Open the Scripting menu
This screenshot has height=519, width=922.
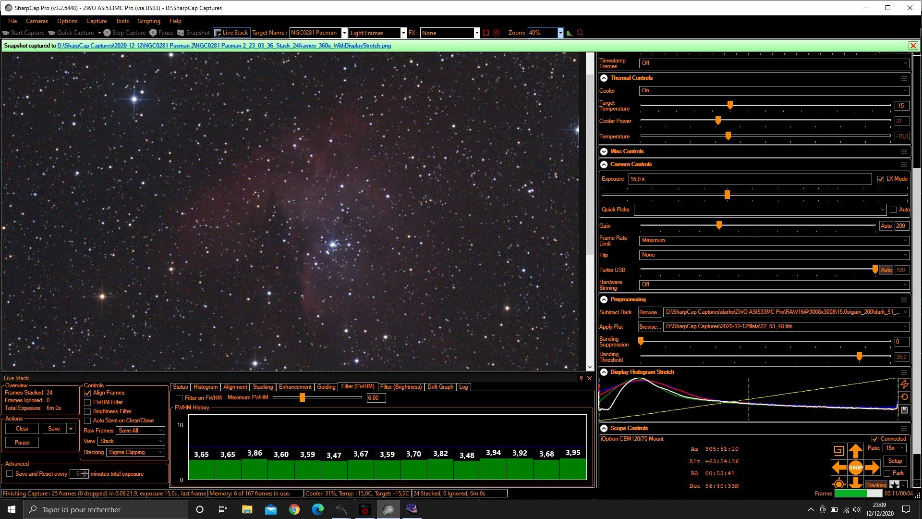coord(149,21)
